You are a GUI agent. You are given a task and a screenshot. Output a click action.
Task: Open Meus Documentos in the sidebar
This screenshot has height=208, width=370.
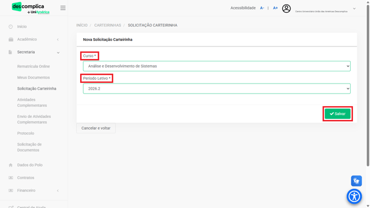click(34, 77)
